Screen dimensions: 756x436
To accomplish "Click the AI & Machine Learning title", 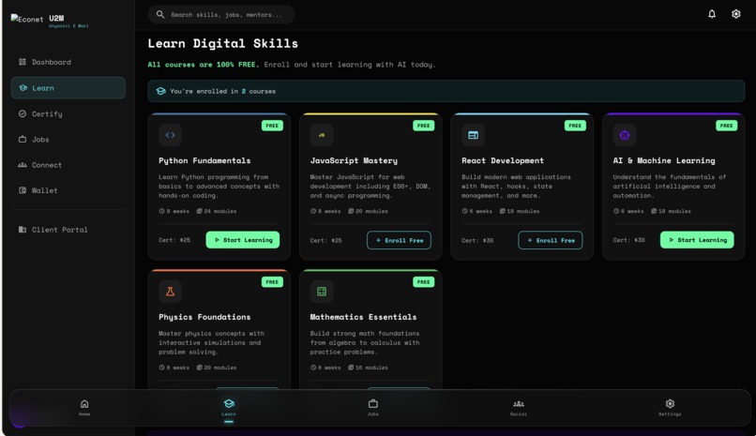I will click(x=664, y=160).
